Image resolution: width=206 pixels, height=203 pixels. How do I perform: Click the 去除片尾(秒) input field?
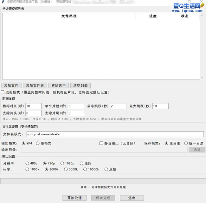click(x=76, y=113)
